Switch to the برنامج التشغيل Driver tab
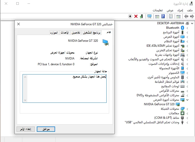This screenshot has height=142, width=195. tap(92, 33)
